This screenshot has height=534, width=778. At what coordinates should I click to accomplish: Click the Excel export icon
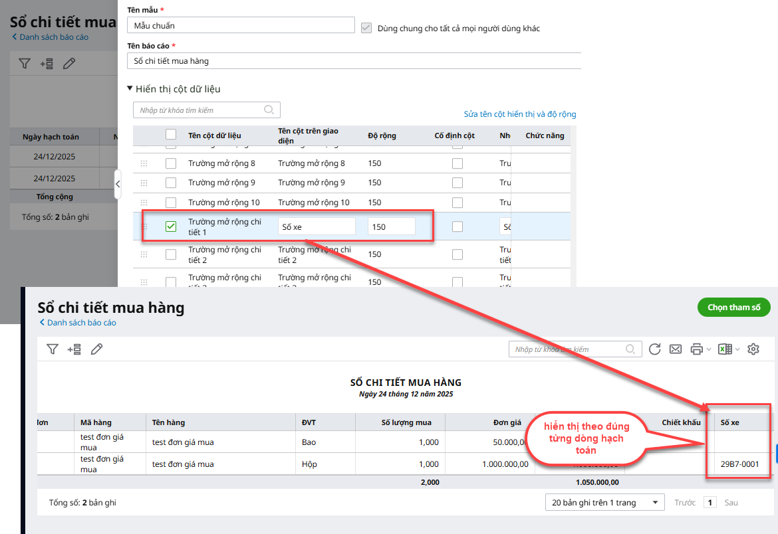click(x=725, y=349)
